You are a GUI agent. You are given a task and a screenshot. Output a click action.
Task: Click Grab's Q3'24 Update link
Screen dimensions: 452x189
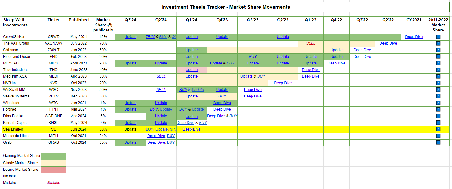tap(130, 142)
